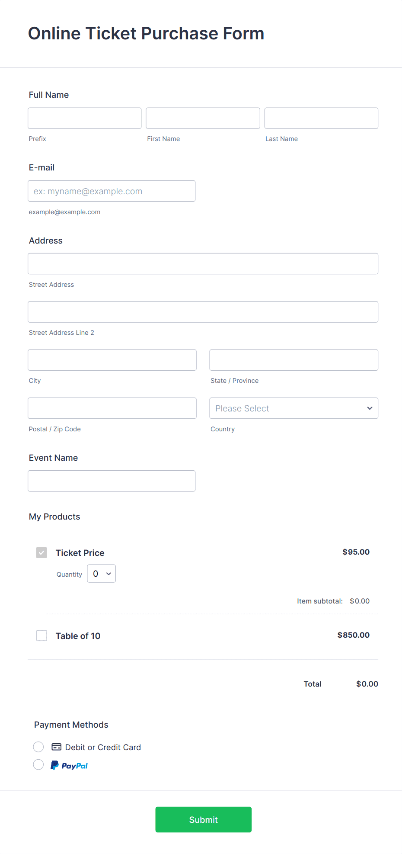Click the Online Ticket Purchase Form heading
This screenshot has width=402, height=854.
[x=146, y=33]
